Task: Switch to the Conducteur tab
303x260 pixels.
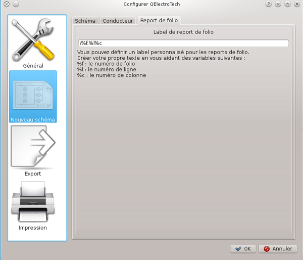Action: [118, 21]
